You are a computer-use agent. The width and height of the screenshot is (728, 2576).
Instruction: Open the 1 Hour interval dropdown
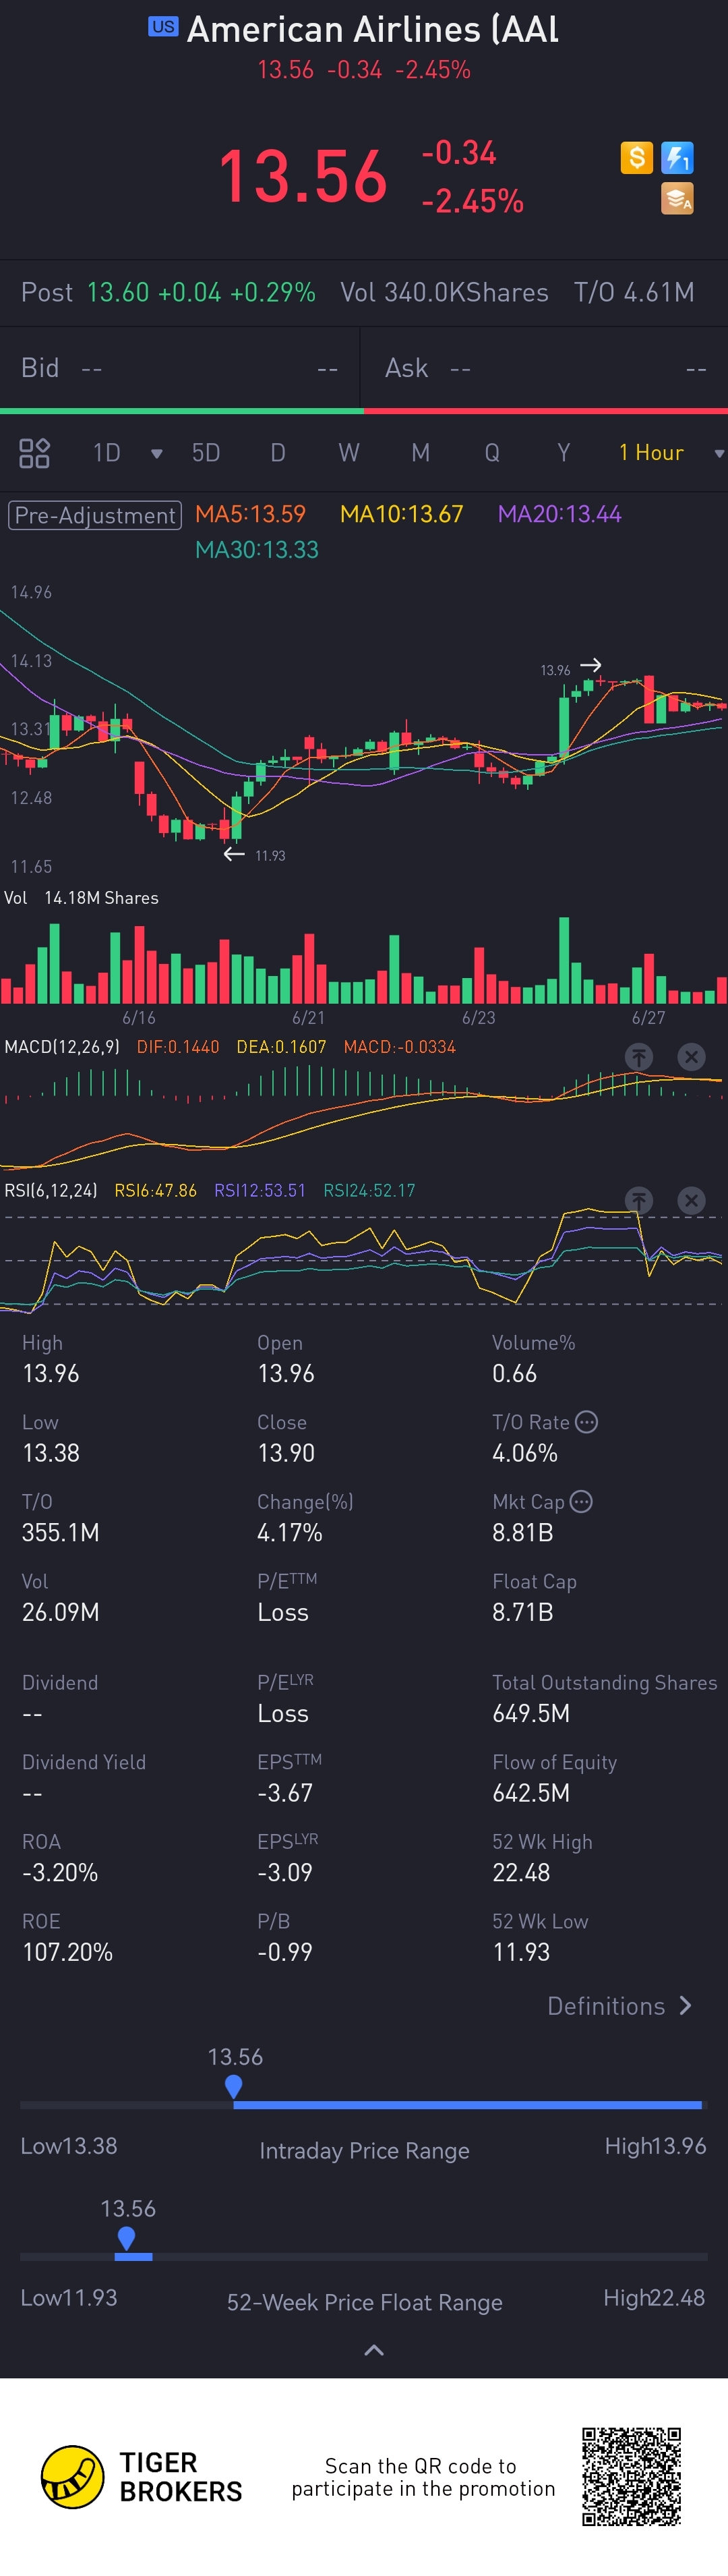(x=671, y=452)
